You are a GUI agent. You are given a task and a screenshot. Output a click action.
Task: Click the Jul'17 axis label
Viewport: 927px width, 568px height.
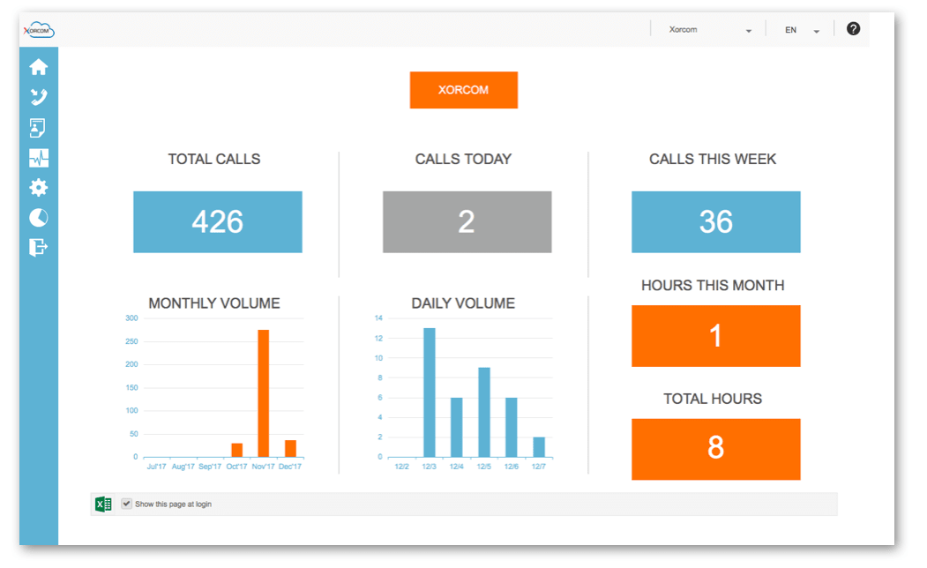pos(157,467)
